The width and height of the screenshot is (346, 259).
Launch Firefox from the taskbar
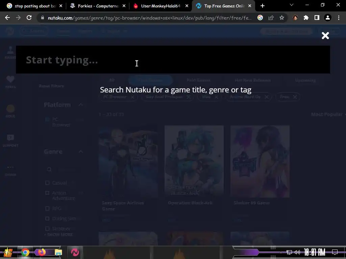pyautogui.click(x=42, y=252)
